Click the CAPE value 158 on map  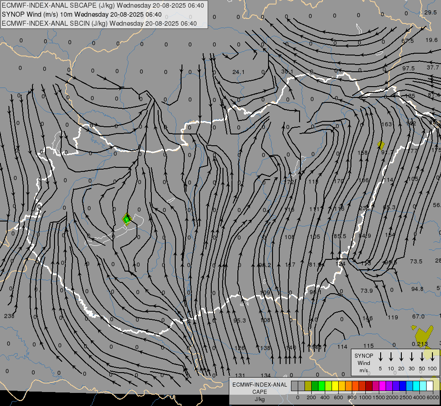(x=363, y=153)
